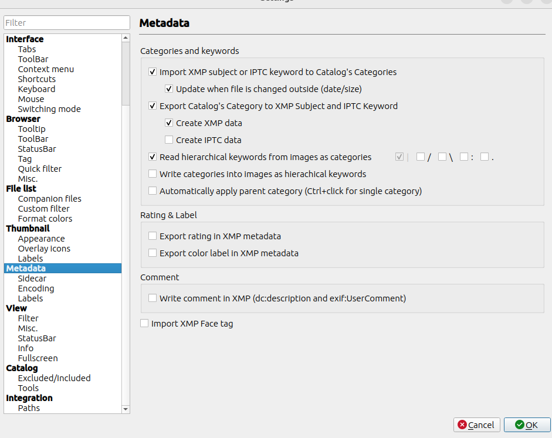Go to the Shortcuts settings page
Screen dimensions: 552x438
pos(36,79)
